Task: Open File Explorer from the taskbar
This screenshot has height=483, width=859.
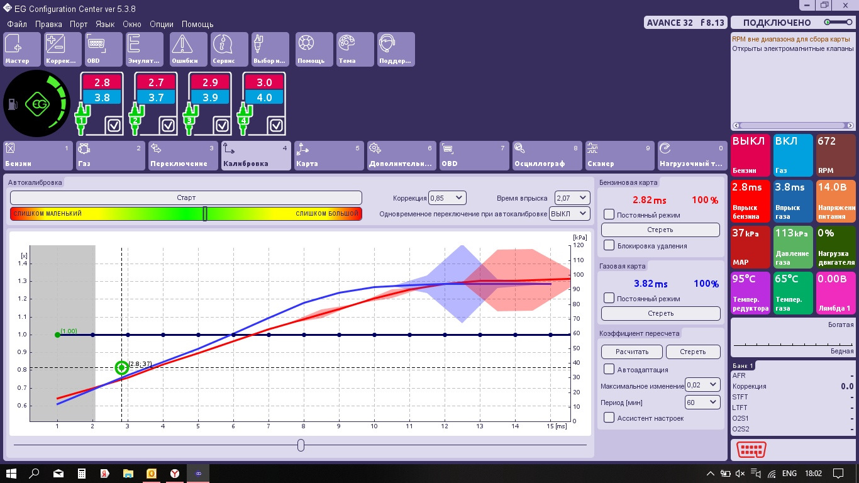Action: tap(128, 472)
